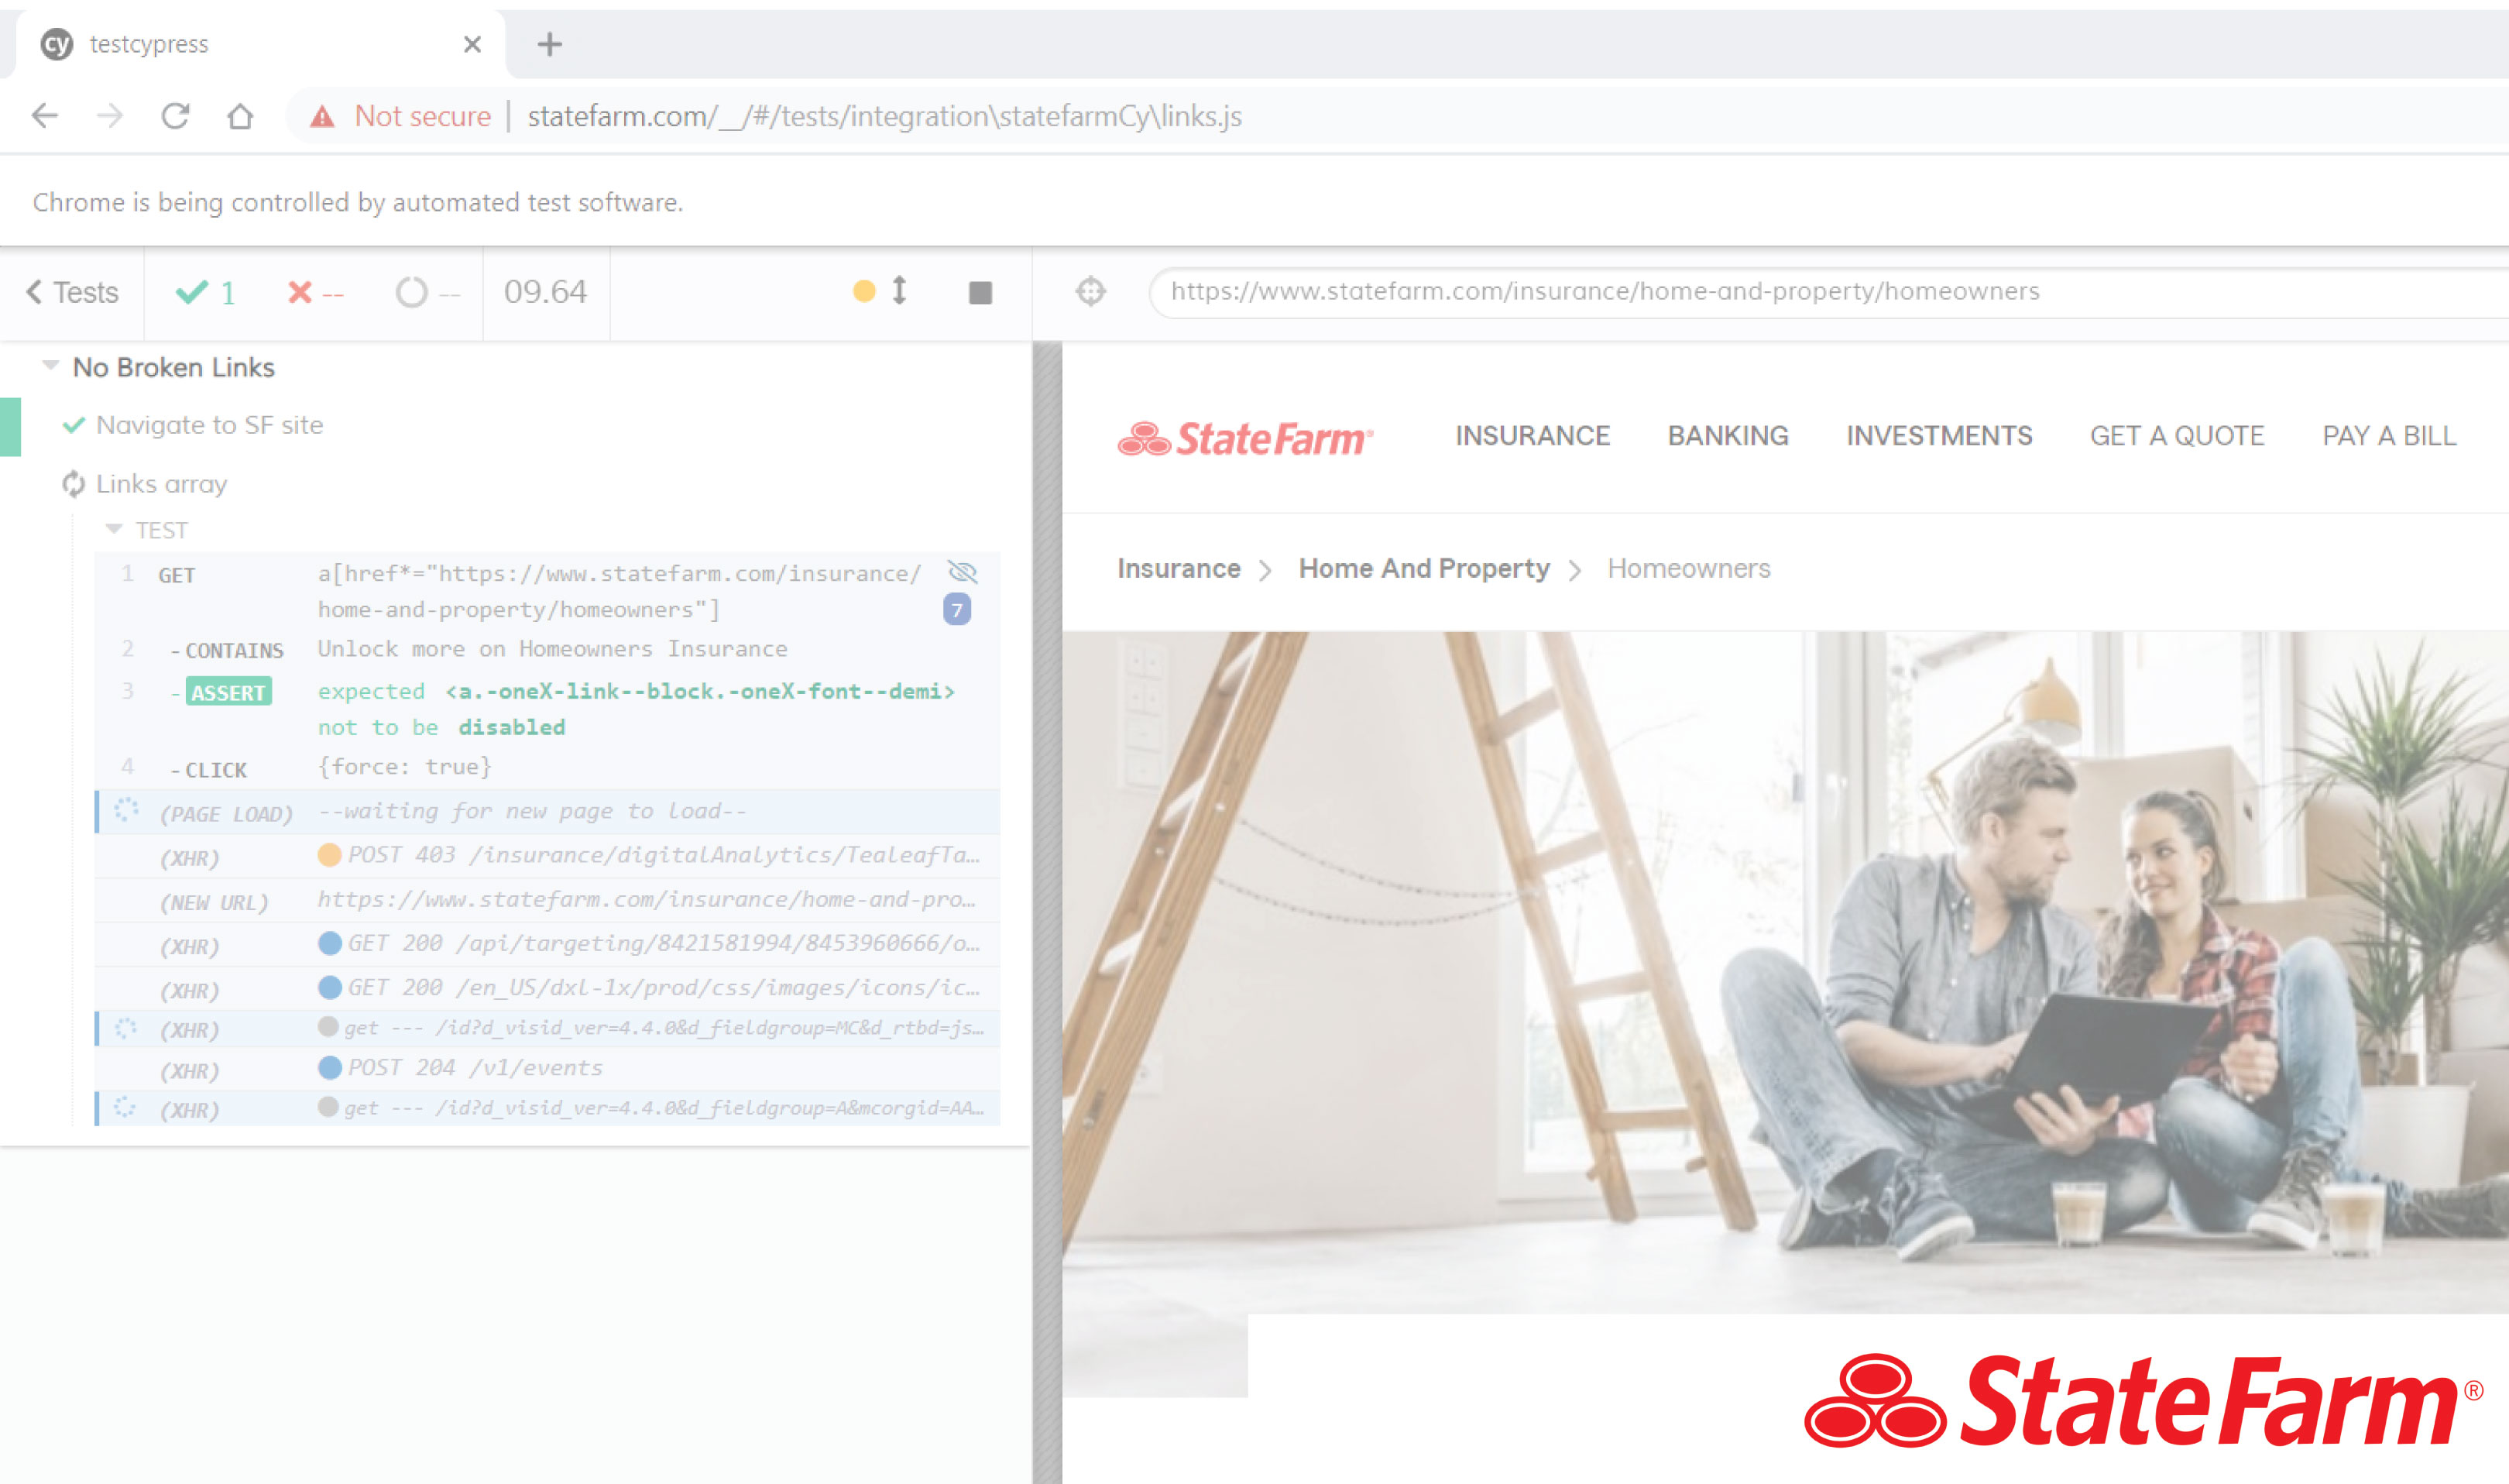This screenshot has width=2509, height=1484.
Task: Click the hidden-element eye icon on the GET command
Action: tap(962, 572)
